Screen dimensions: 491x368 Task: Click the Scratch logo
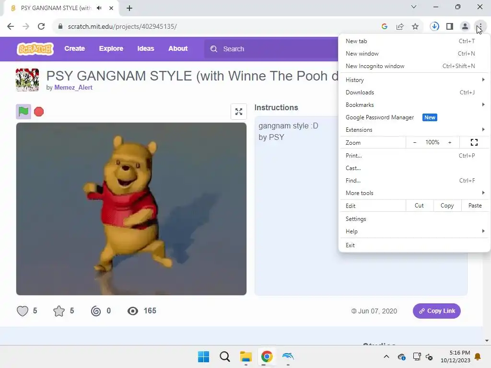(35, 49)
